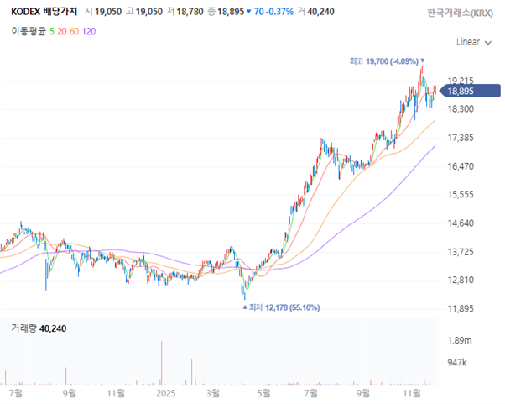
Task: Click the tallest volume bar near 2025
Action: (161, 363)
